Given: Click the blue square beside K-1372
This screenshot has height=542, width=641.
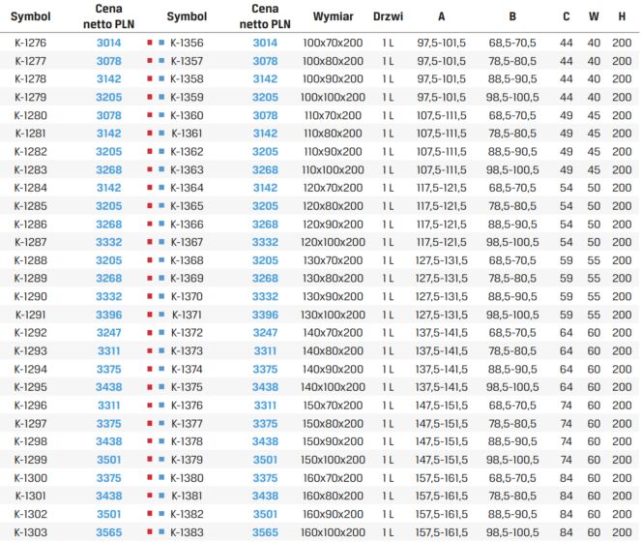Looking at the screenshot, I should [161, 332].
